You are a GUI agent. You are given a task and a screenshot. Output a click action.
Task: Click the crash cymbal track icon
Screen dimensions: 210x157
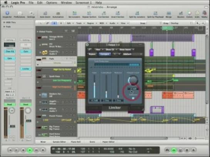click(x=45, y=53)
